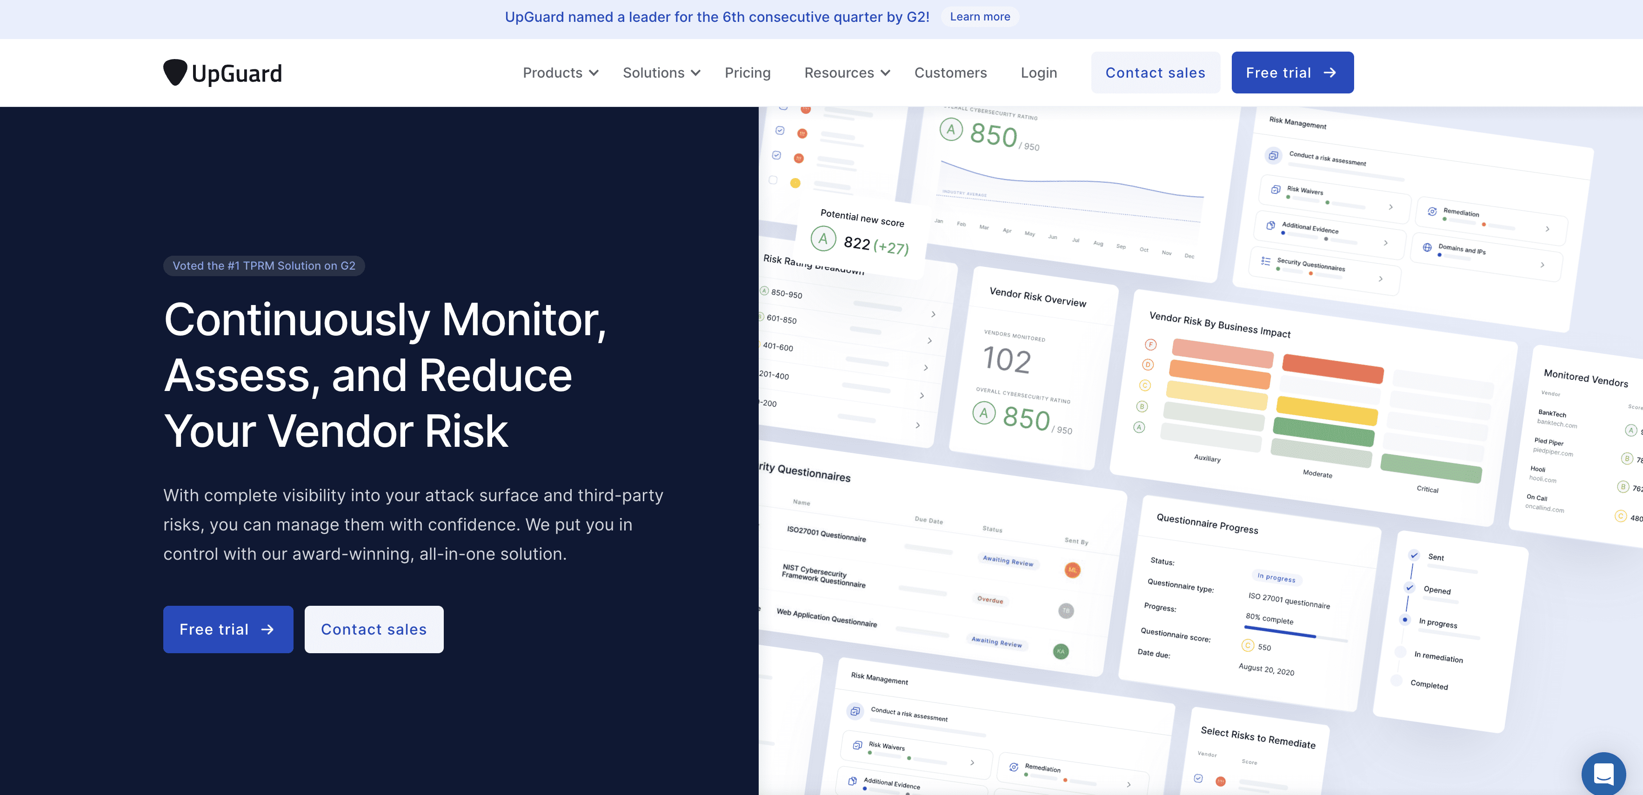This screenshot has width=1643, height=795.
Task: Open the Pricing page from the navigation
Action: click(747, 72)
